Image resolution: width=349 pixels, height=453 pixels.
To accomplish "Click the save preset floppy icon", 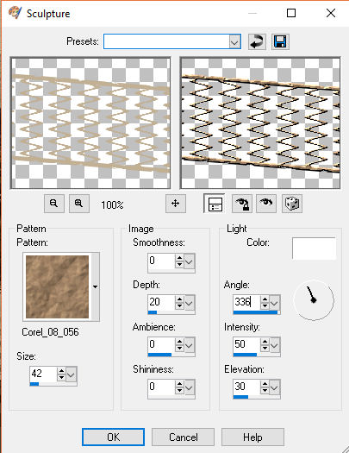I will (280, 42).
